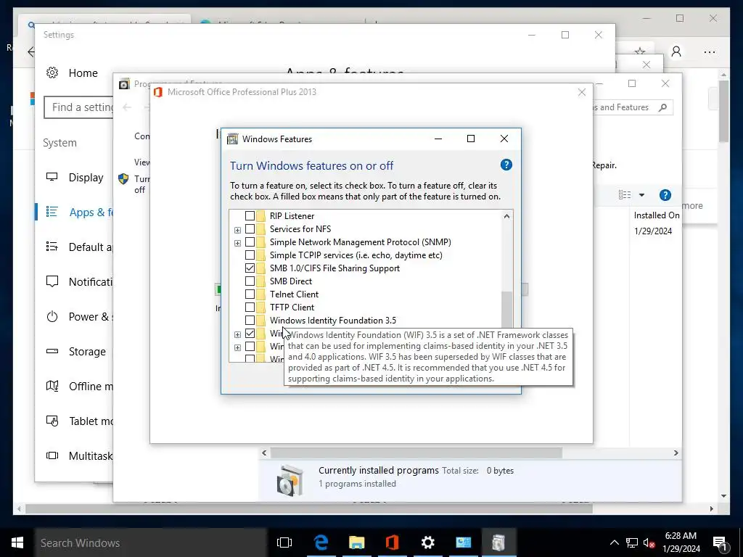This screenshot has height=557, width=743.
Task: Open Programs and Features help icon
Action: pyautogui.click(x=665, y=194)
